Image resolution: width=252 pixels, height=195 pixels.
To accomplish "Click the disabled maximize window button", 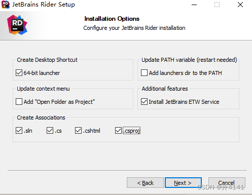I will point(217,5).
